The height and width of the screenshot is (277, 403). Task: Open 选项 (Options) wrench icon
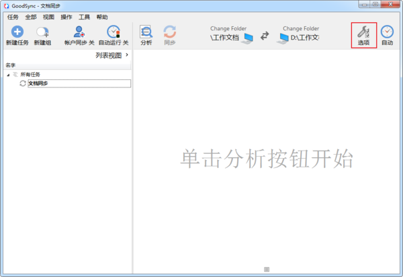(363, 32)
